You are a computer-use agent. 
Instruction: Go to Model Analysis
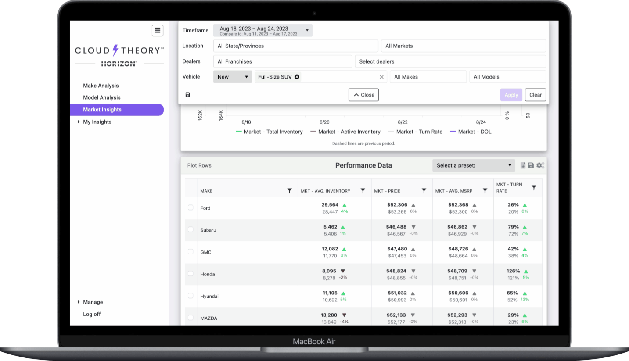click(102, 97)
